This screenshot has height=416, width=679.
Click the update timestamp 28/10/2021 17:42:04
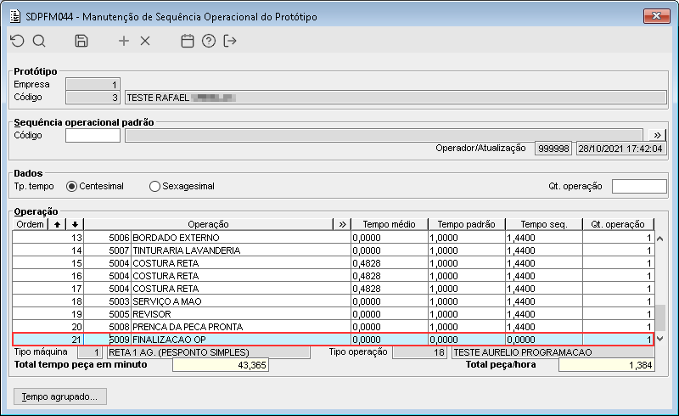(621, 149)
